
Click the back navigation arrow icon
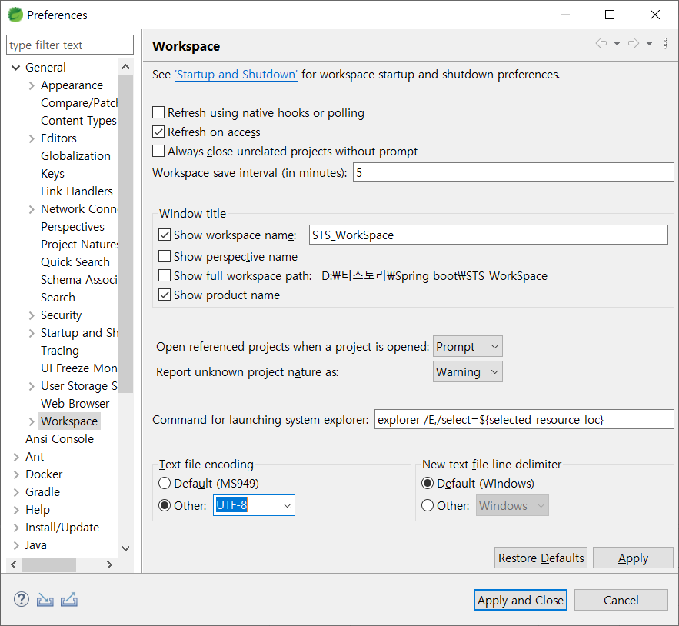601,43
